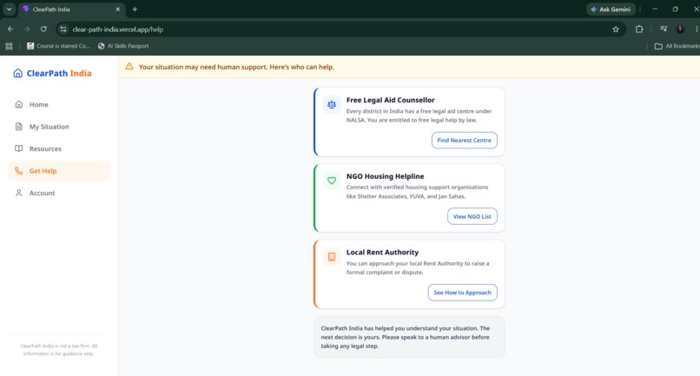This screenshot has height=376, width=700.
Task: Click the Free Legal Aid Counsellor heading
Action: [391, 100]
